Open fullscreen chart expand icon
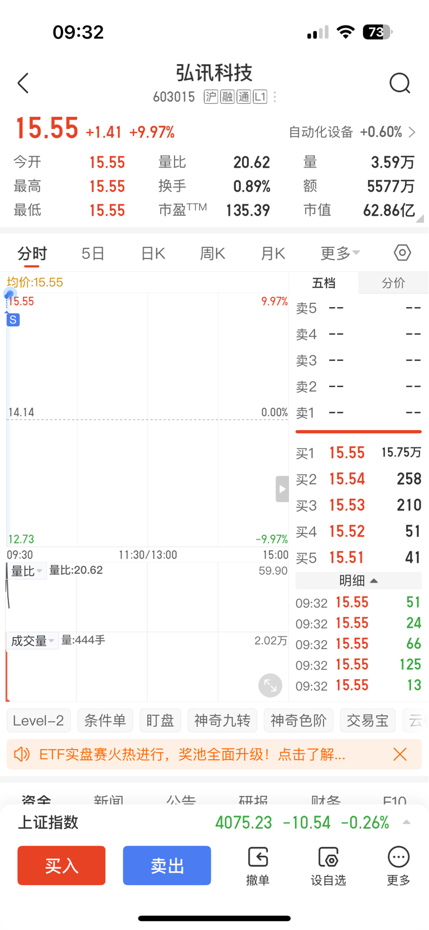Viewport: 429px width, 930px height. click(270, 685)
